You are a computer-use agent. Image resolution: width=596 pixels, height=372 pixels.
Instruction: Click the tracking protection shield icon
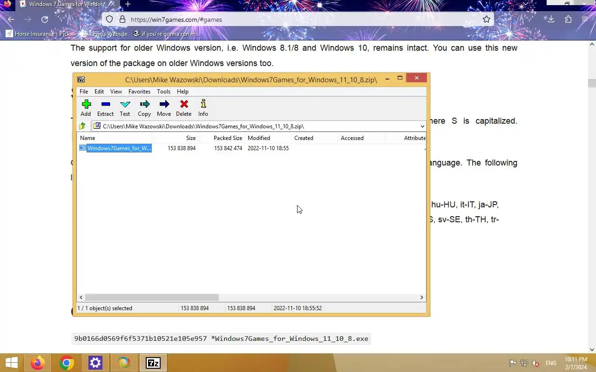click(109, 20)
